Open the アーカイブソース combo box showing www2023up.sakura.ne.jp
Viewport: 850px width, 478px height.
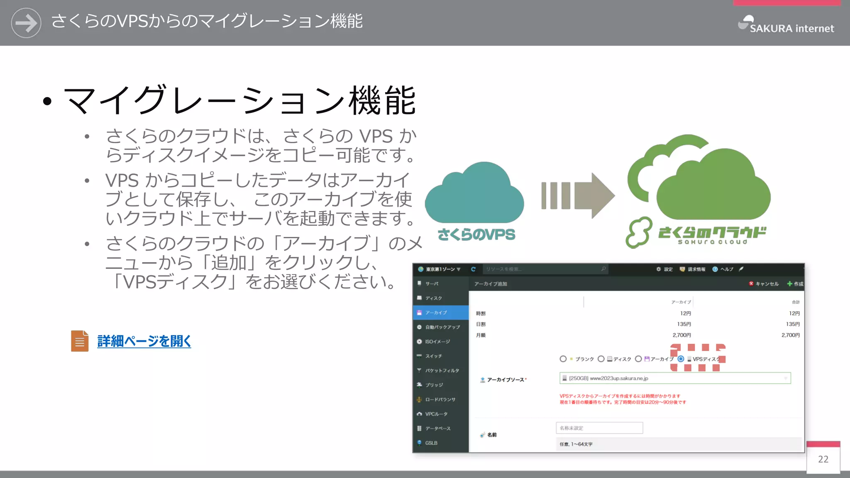point(675,378)
